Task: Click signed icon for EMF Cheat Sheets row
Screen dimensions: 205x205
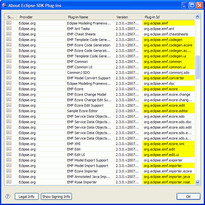Action: coord(9,34)
